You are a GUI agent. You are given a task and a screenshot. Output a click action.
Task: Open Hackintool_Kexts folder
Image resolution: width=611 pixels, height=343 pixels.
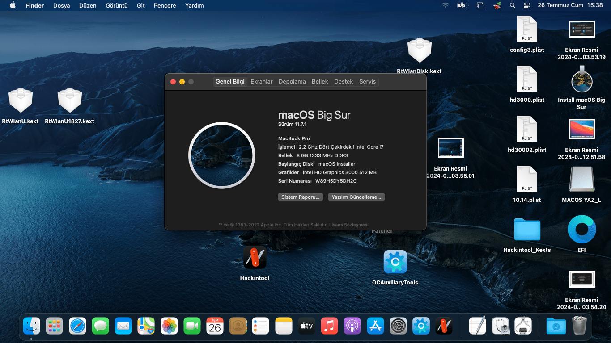[x=527, y=230]
